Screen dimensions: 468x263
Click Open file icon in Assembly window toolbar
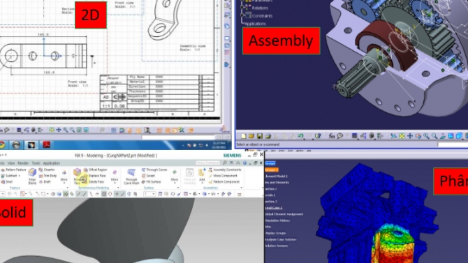251,136
